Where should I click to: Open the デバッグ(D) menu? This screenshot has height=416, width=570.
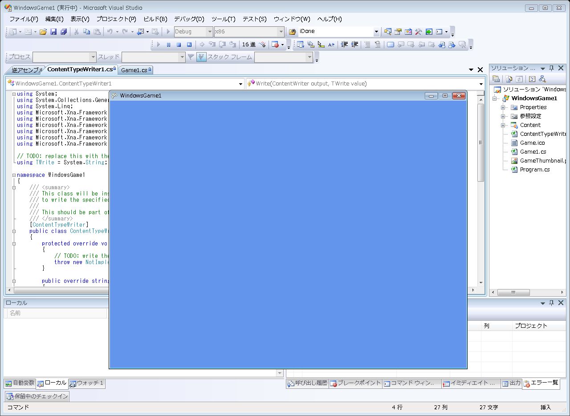pyautogui.click(x=189, y=19)
